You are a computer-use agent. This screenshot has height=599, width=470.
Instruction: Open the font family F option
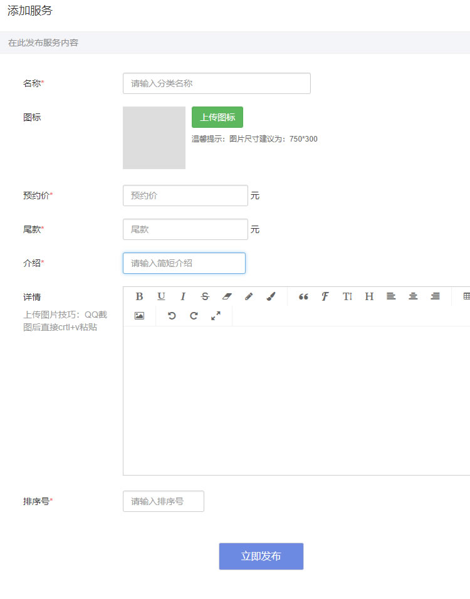325,296
